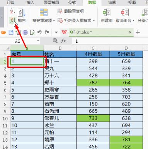Expand the 拒绝录入重复项 dropdown arrow

pos(94,20)
